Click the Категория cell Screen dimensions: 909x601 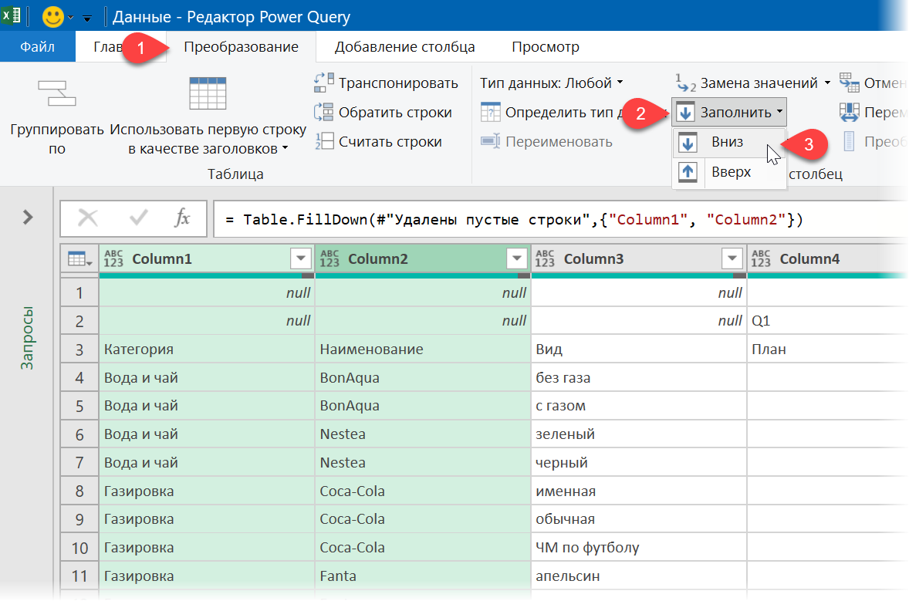pyautogui.click(x=207, y=349)
